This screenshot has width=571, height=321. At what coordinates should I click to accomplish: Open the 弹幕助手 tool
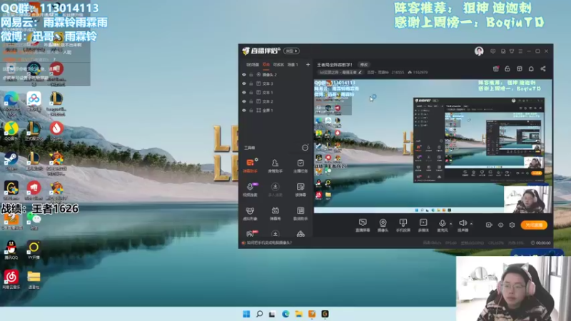(251, 165)
